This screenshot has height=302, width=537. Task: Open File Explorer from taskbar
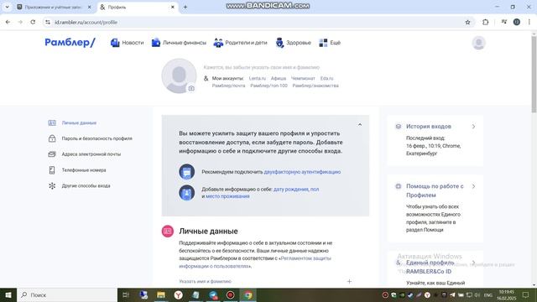point(161,294)
